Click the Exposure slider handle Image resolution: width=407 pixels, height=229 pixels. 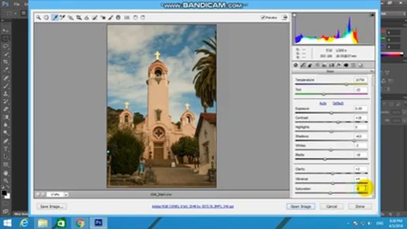pos(331,113)
